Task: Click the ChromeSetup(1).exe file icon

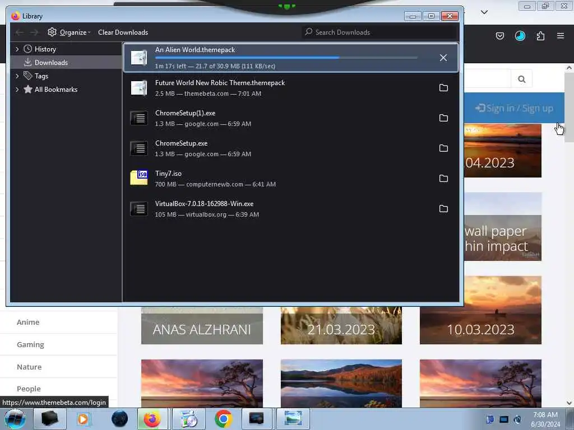Action: pyautogui.click(x=139, y=118)
